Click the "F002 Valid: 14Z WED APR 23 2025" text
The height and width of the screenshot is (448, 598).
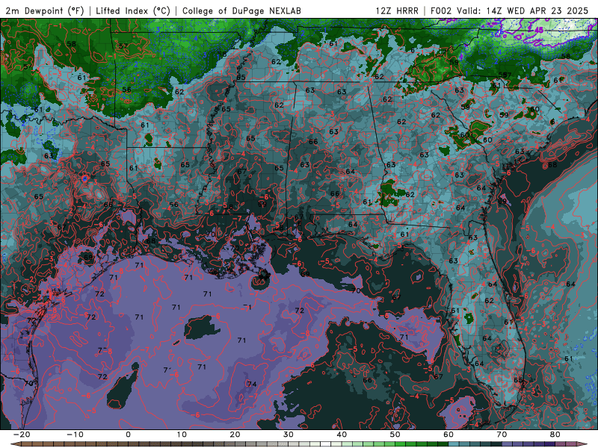510,10
